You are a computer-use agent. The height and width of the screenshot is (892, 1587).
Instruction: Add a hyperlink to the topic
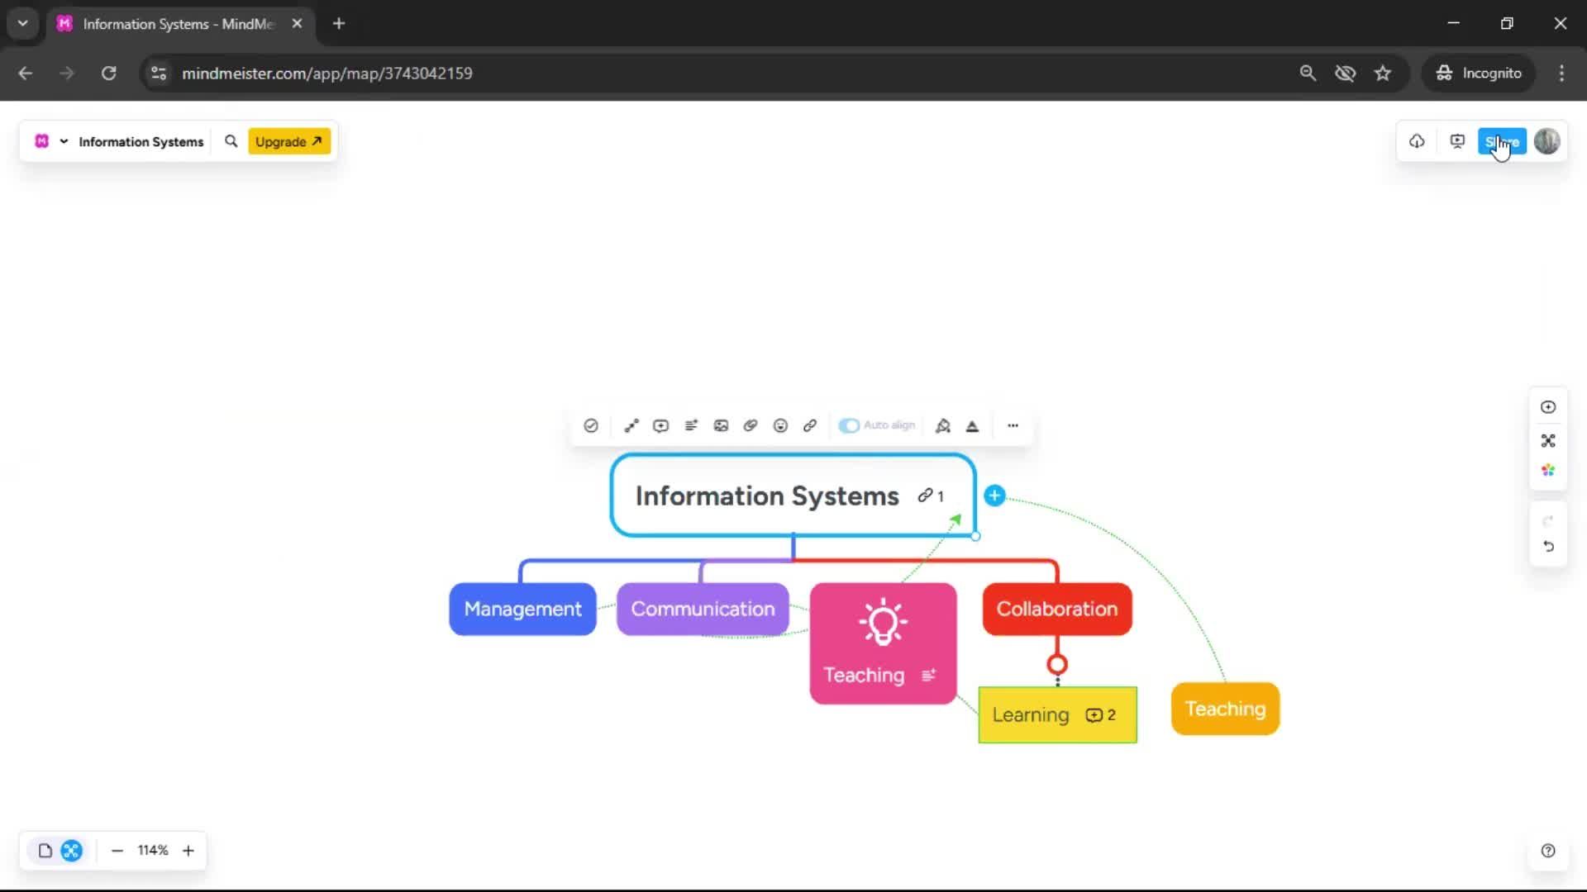(810, 425)
